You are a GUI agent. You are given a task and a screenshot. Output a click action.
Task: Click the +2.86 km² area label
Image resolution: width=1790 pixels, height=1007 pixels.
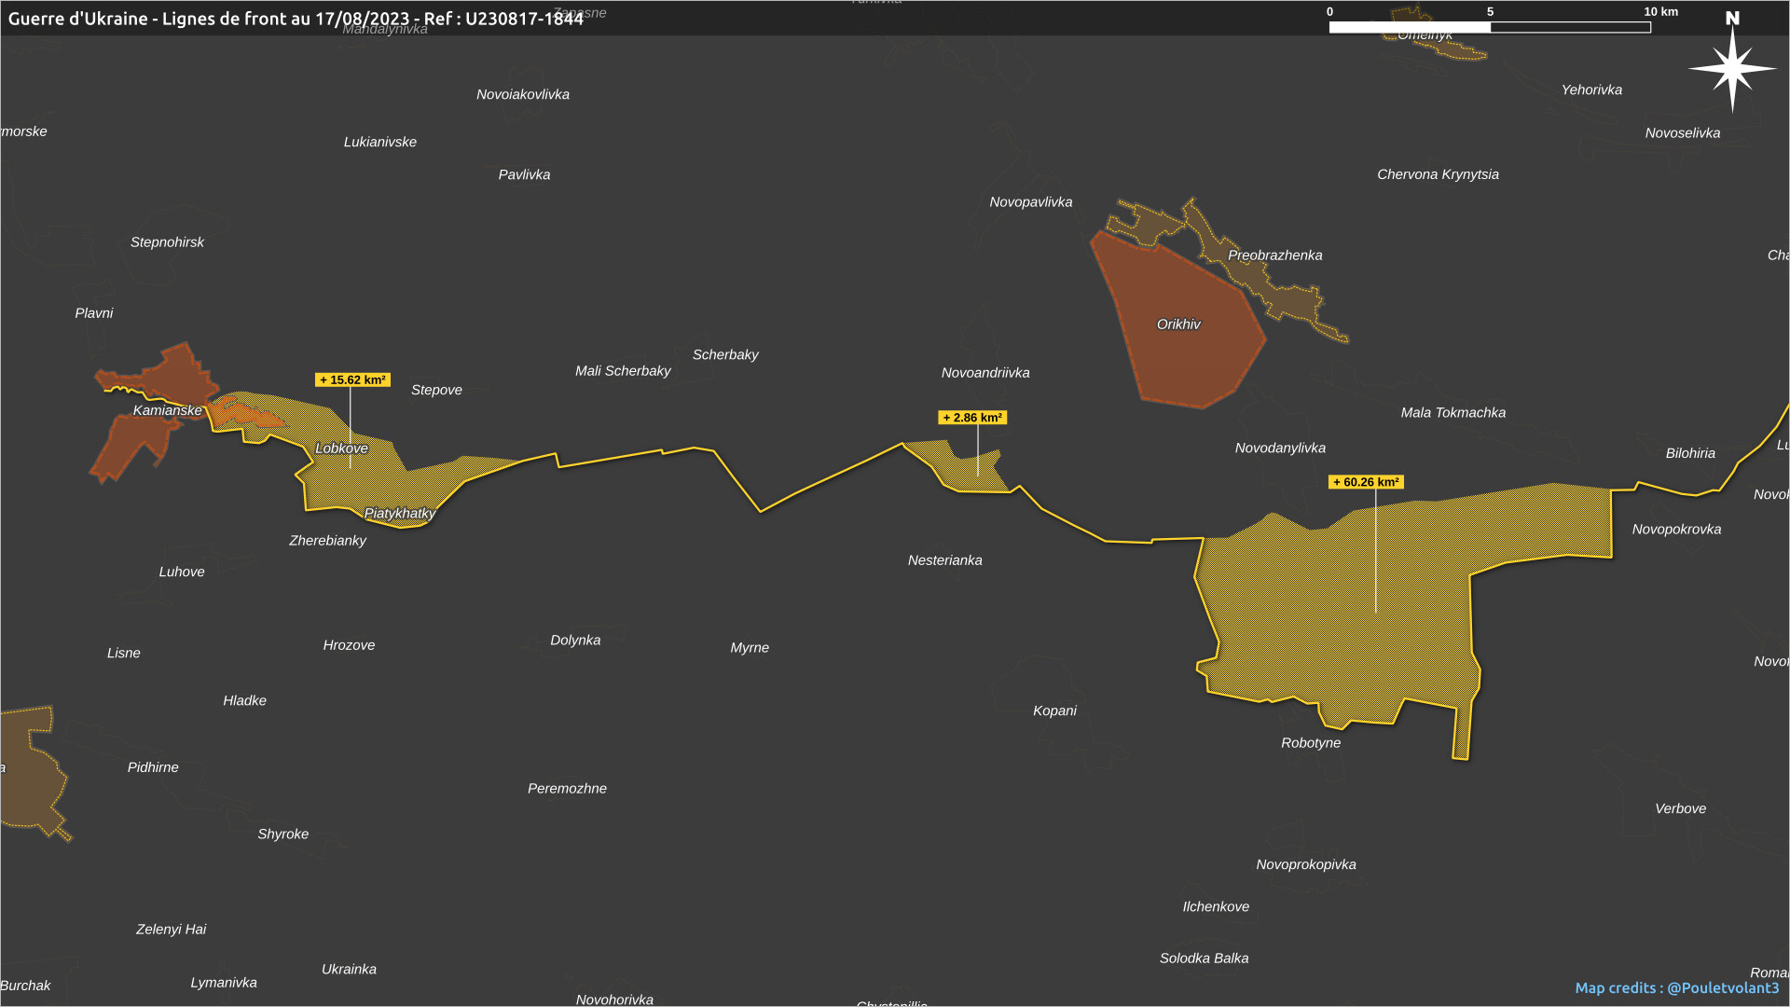click(972, 418)
